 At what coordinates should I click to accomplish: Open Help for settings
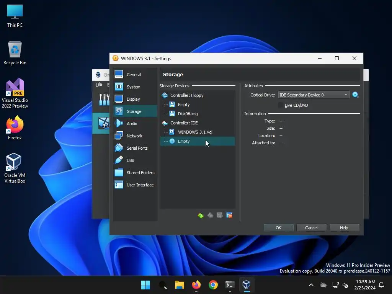(x=344, y=228)
